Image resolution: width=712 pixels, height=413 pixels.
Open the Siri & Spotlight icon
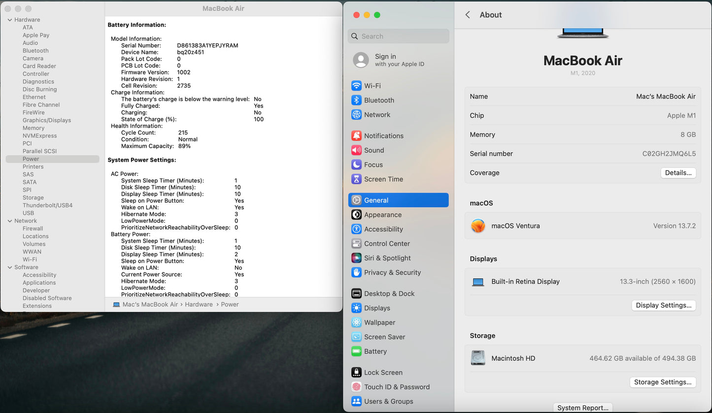click(356, 258)
